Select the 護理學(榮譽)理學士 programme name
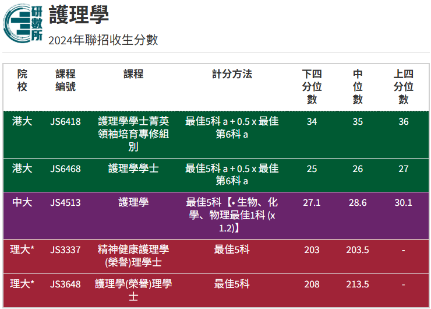The image size is (431, 309). 133,290
